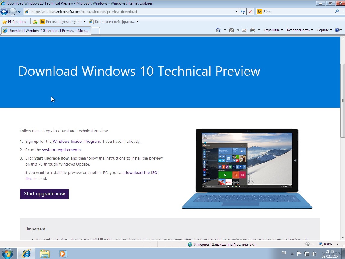Click the address bar URL field
Viewport: 345px width, 259px height.
point(131,12)
